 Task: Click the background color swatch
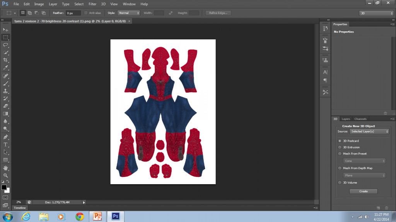pyautogui.click(x=8, y=191)
